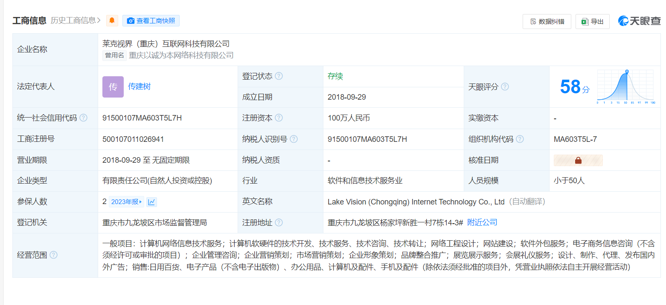This screenshot has height=305, width=666.
Task: Open 附近公司 nearby companies link
Action: (482, 222)
